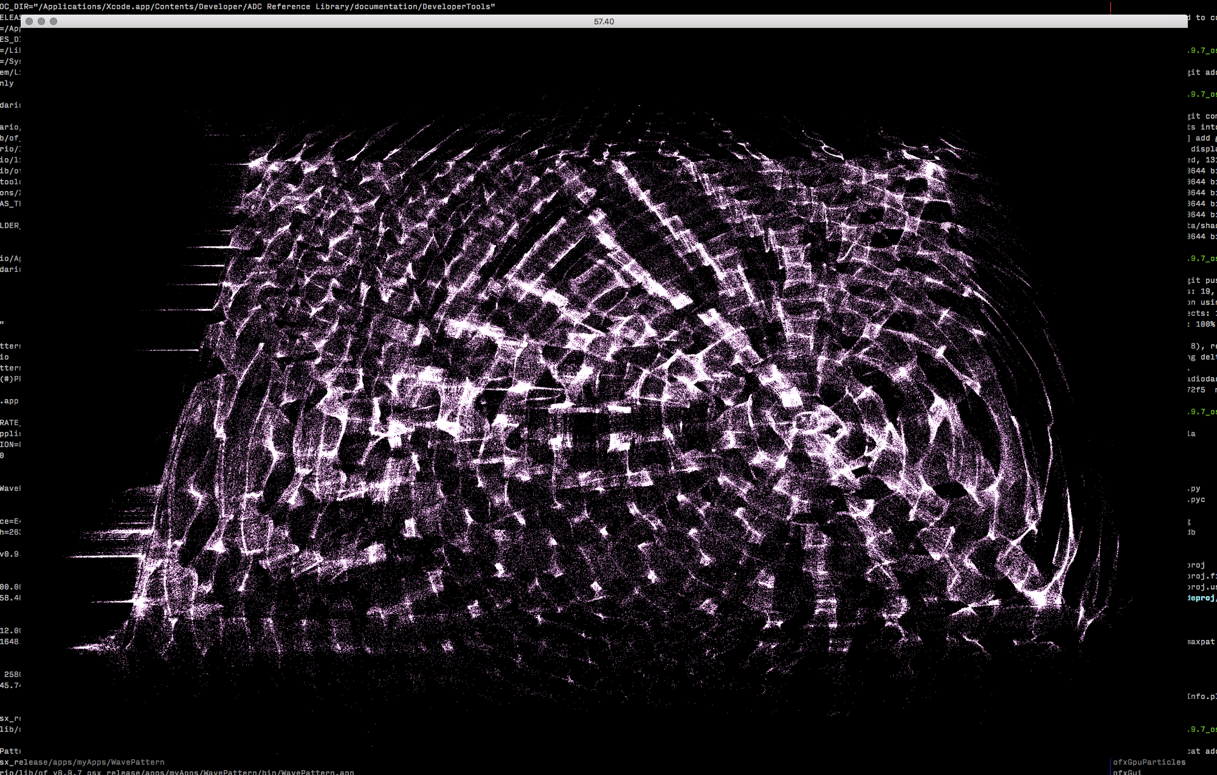Click the ofxGui text entry
This screenshot has width=1217, height=775.
1126,772
